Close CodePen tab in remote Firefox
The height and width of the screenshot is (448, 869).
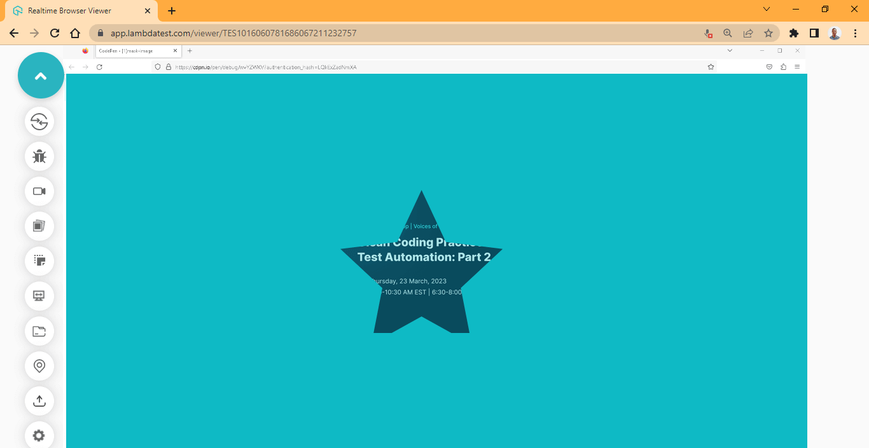tap(175, 51)
